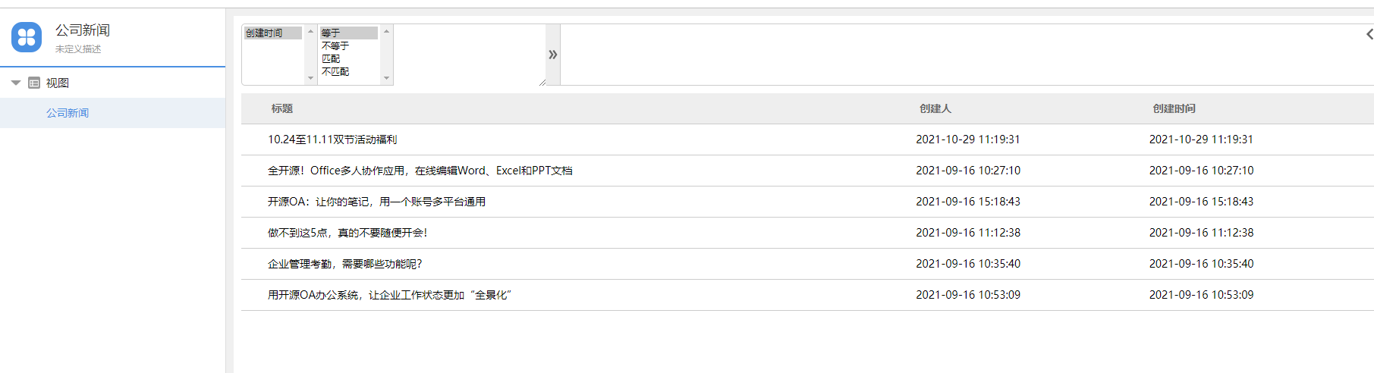1374x373 pixels.
Task: Click the 标题 column header
Action: click(282, 108)
